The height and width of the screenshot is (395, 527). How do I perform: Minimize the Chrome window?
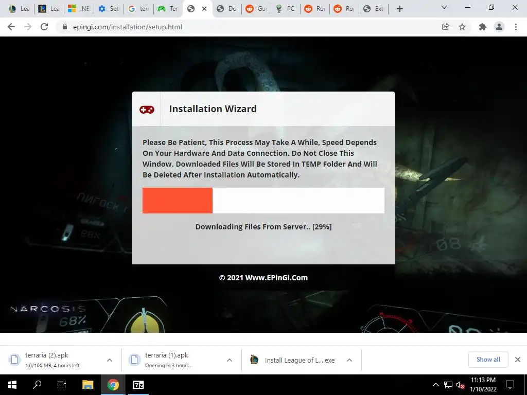(467, 7)
